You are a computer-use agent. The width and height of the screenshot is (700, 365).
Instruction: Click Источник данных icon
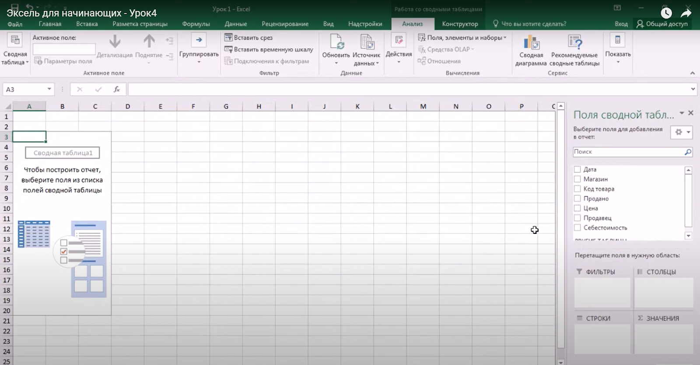click(367, 42)
